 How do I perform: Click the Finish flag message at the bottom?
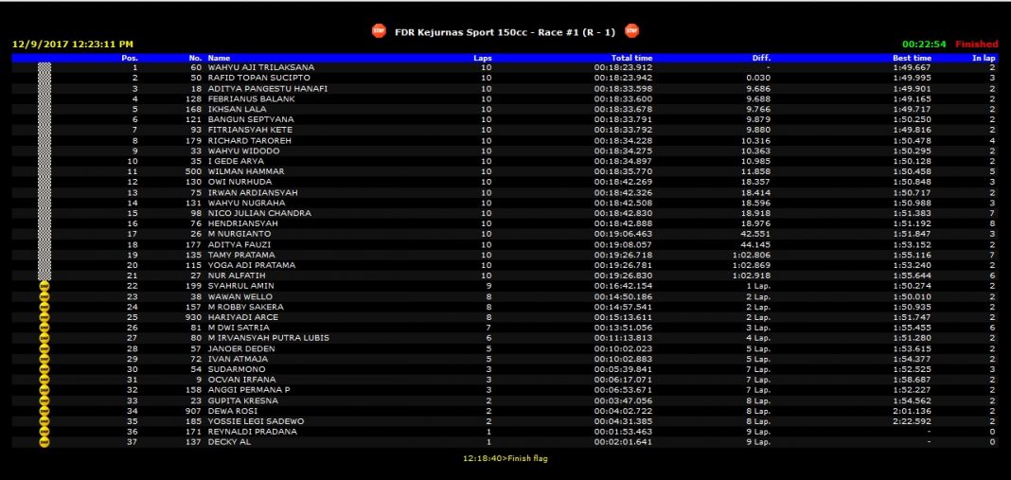[505, 458]
